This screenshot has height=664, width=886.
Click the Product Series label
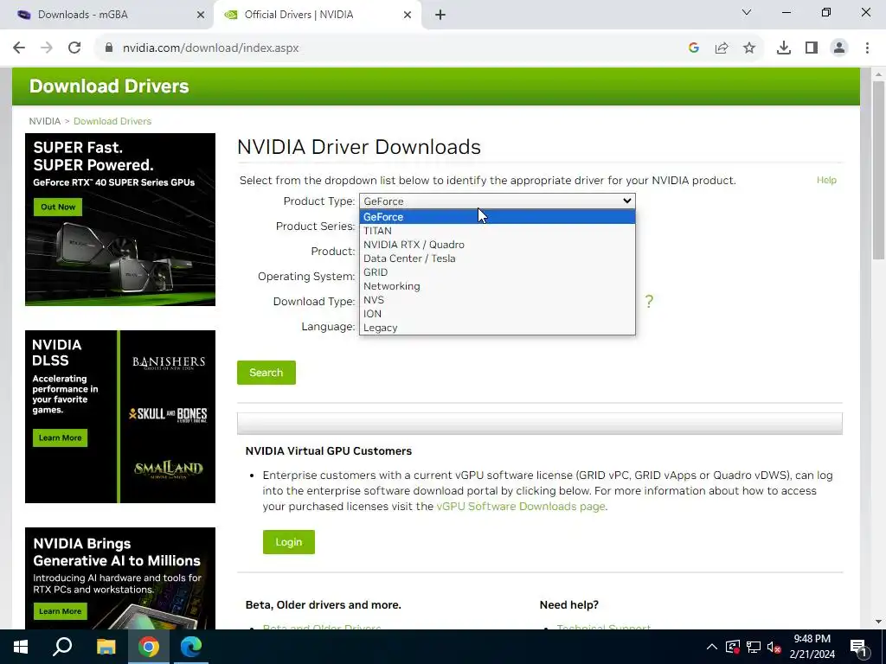(315, 227)
